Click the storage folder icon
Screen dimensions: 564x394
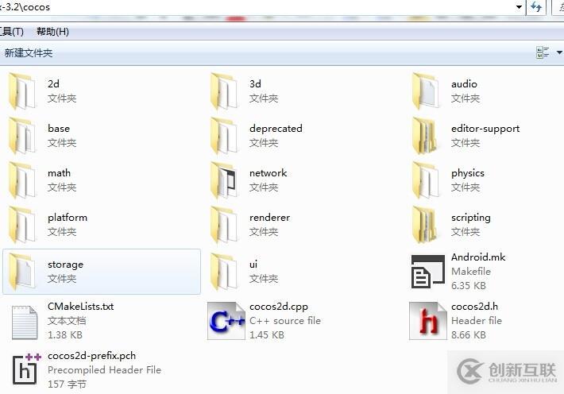pos(22,272)
